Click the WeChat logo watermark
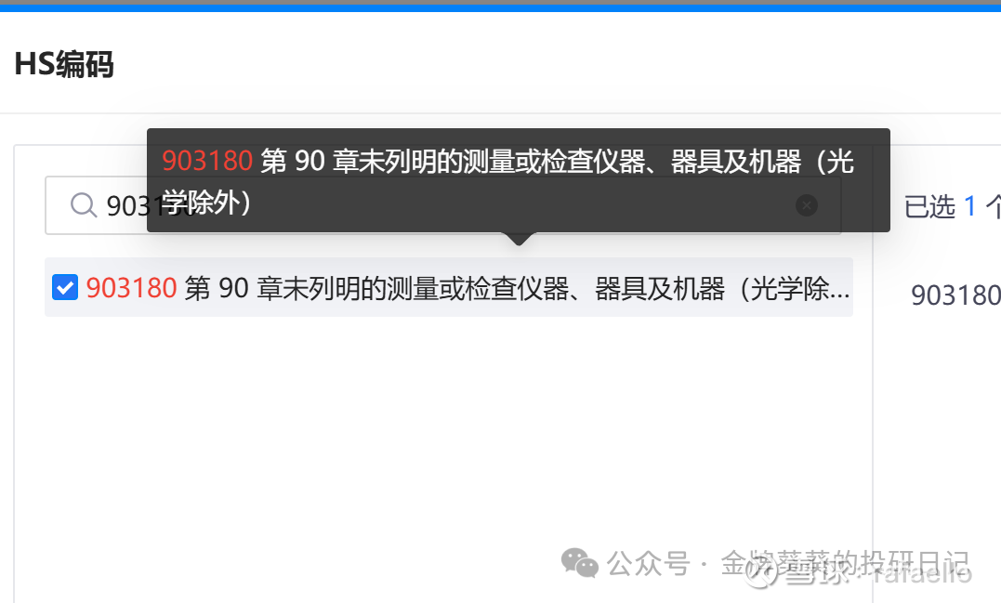The height and width of the screenshot is (603, 1001). point(580,563)
